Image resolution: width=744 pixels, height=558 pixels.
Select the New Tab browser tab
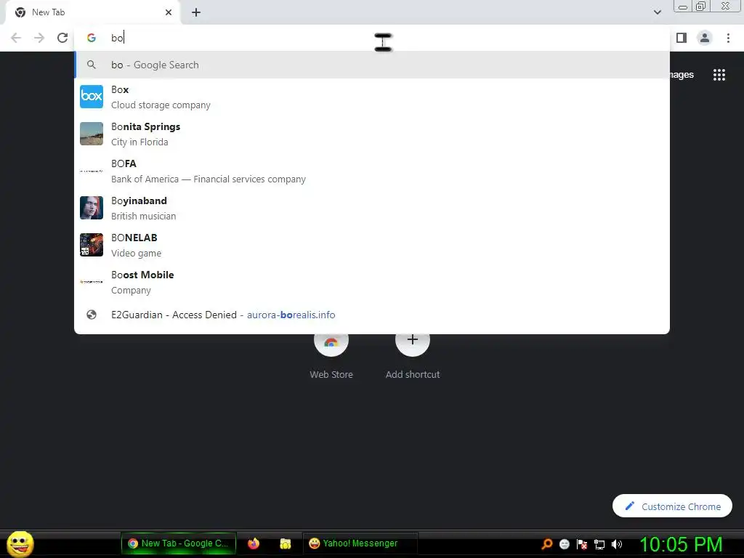click(92, 12)
